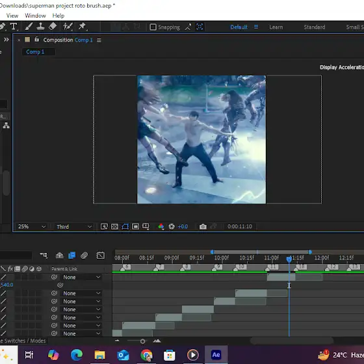Open the Composition panel hamburger menu

click(99, 40)
